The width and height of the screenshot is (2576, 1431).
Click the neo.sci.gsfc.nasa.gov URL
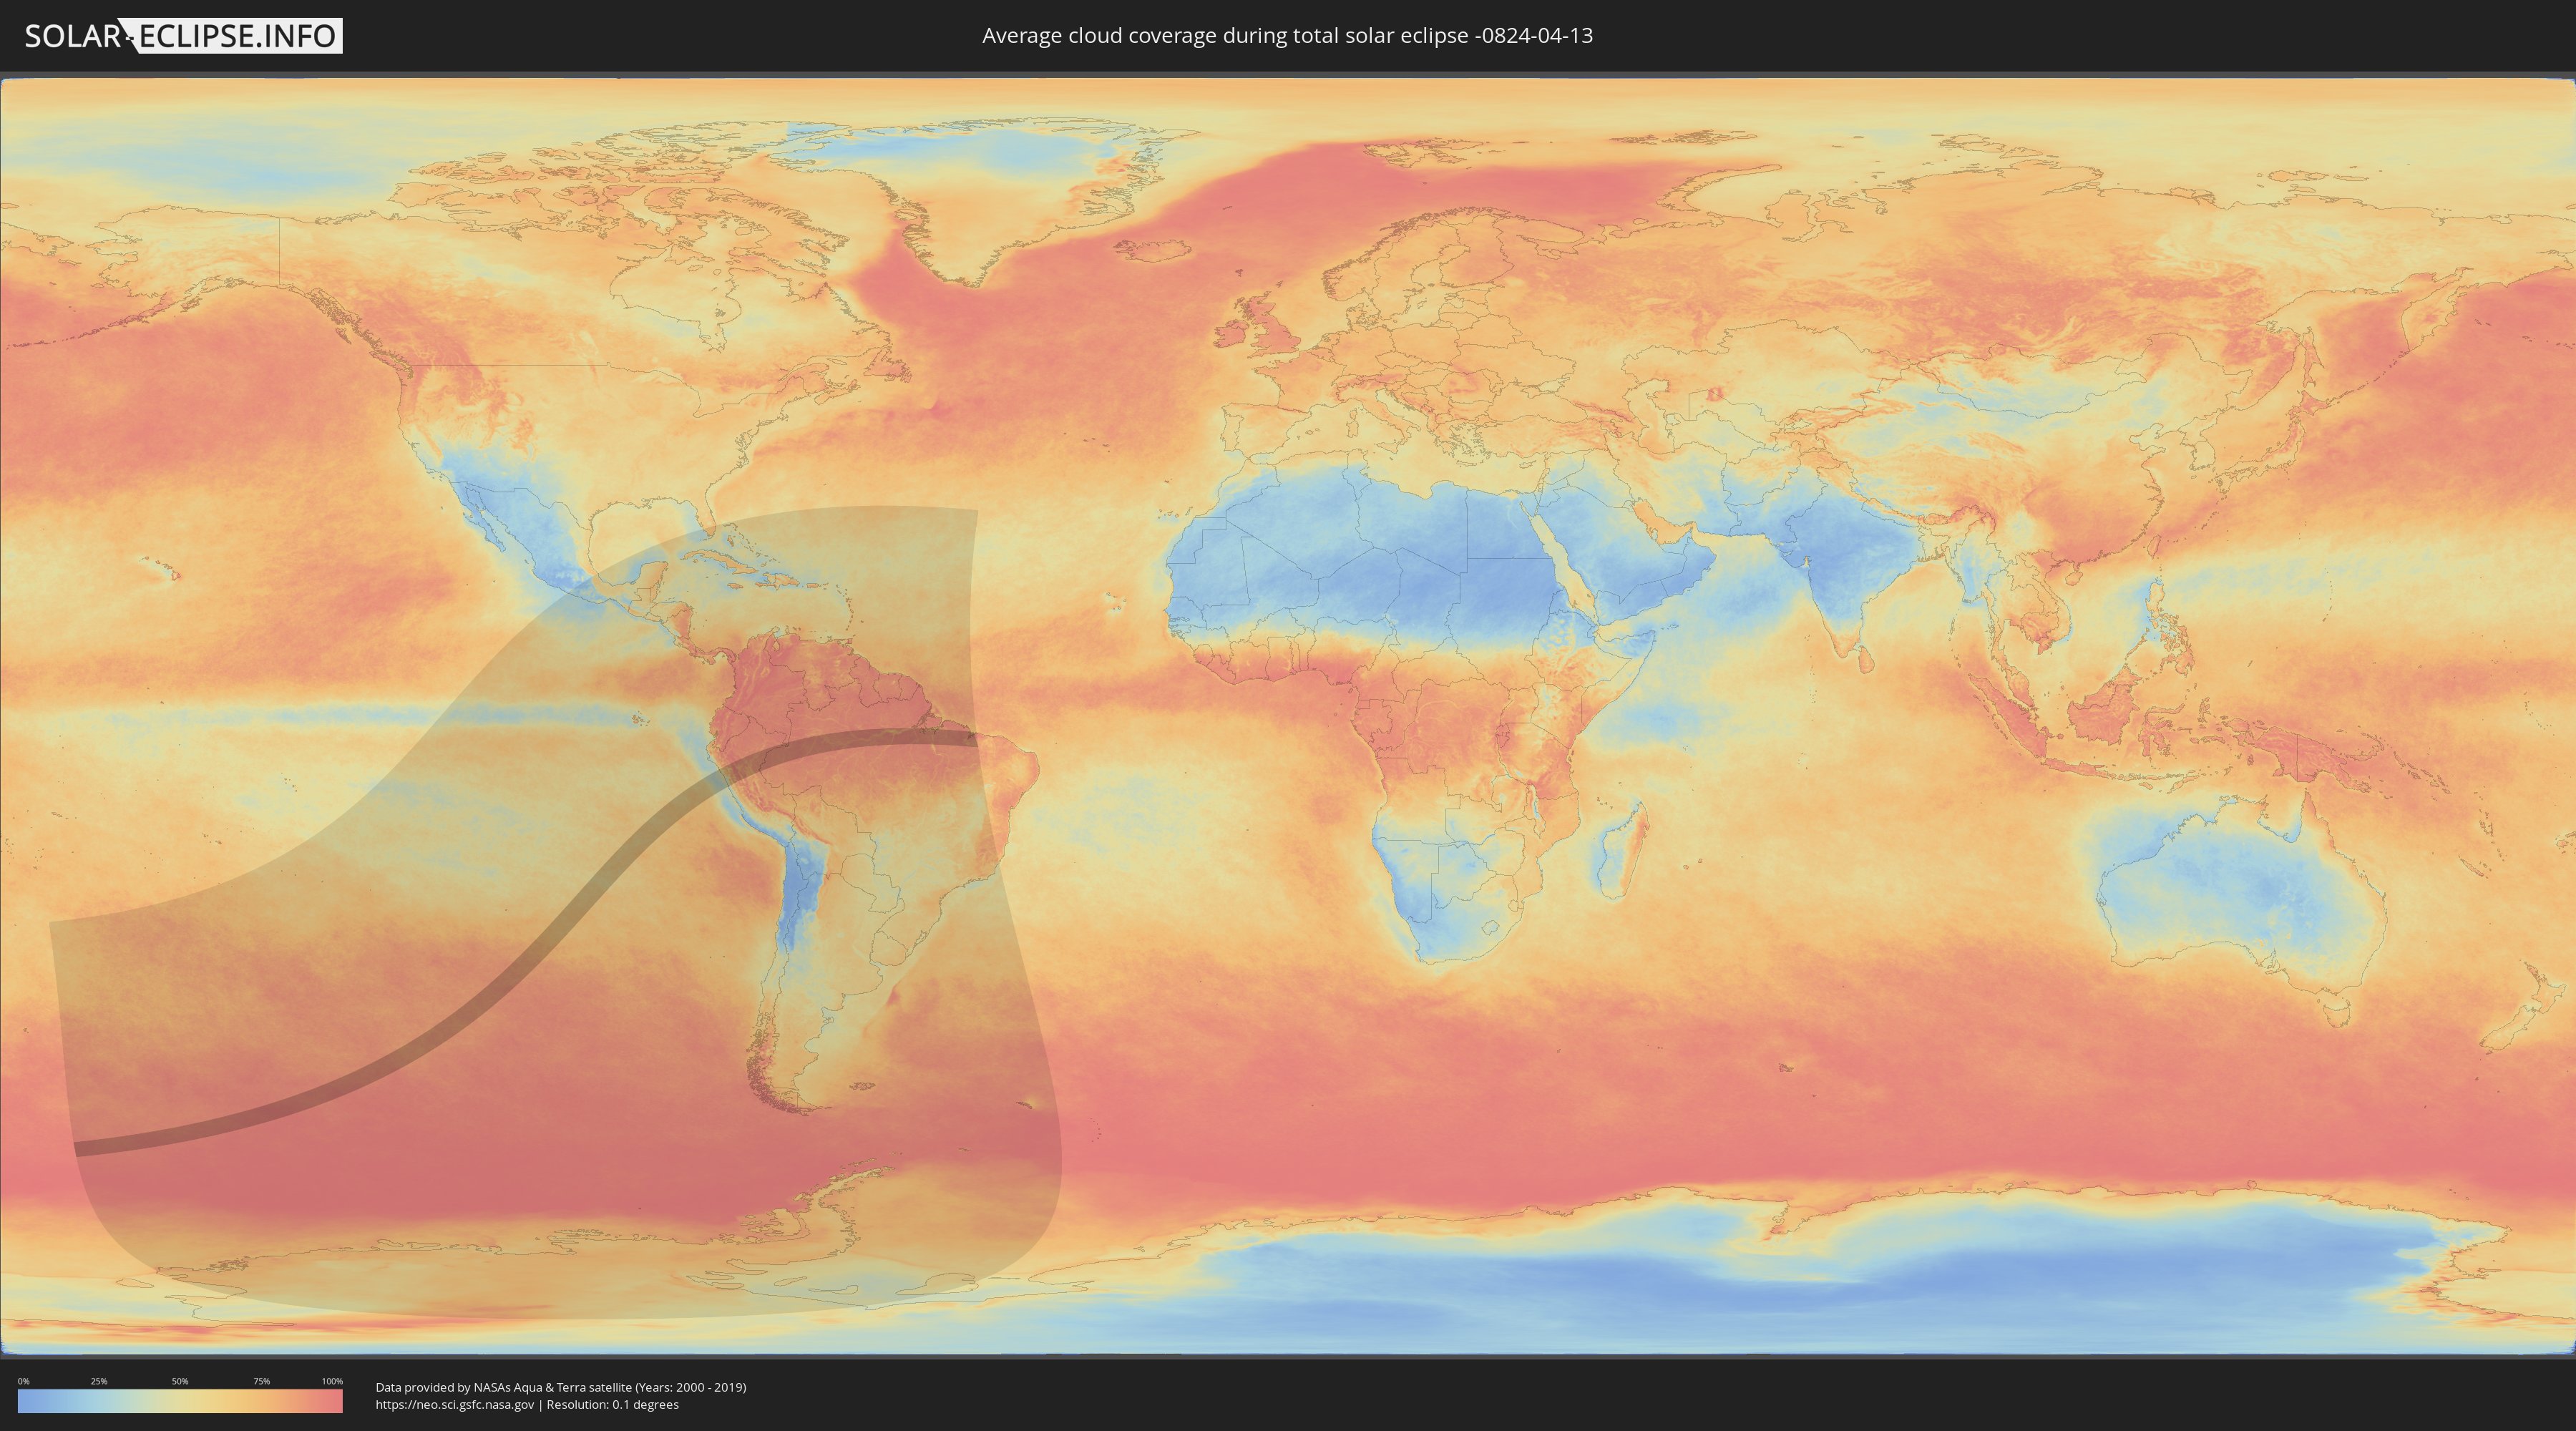455,1404
